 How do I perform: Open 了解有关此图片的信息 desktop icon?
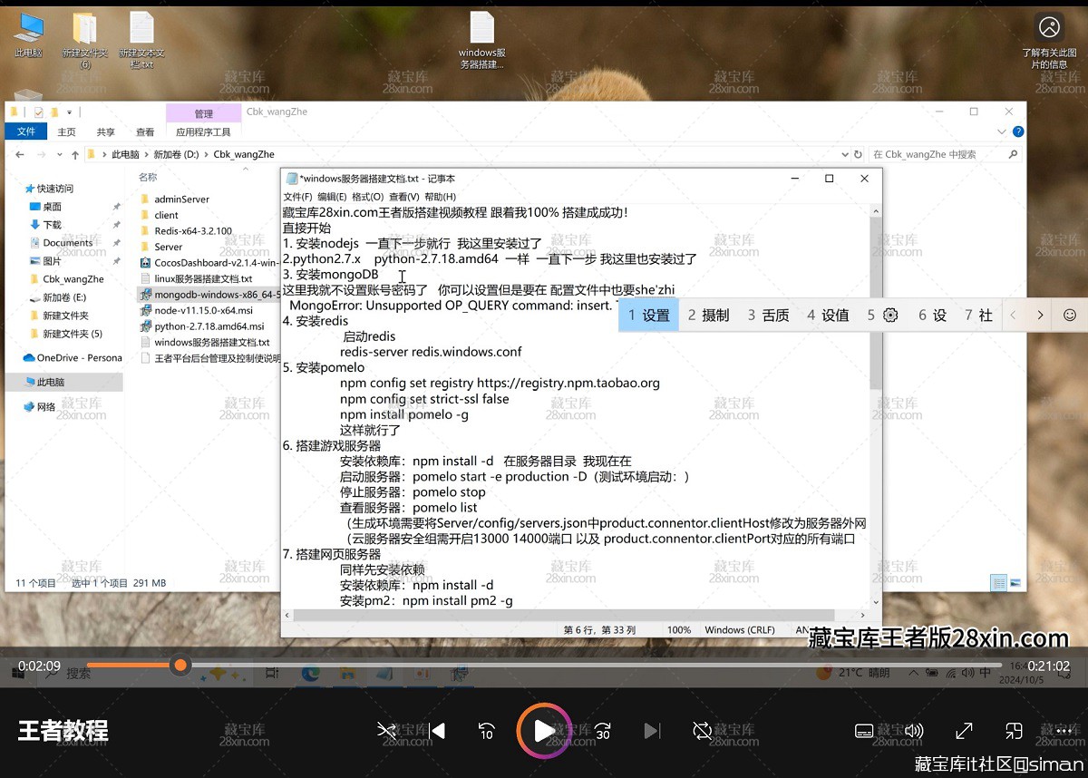pyautogui.click(x=1049, y=41)
